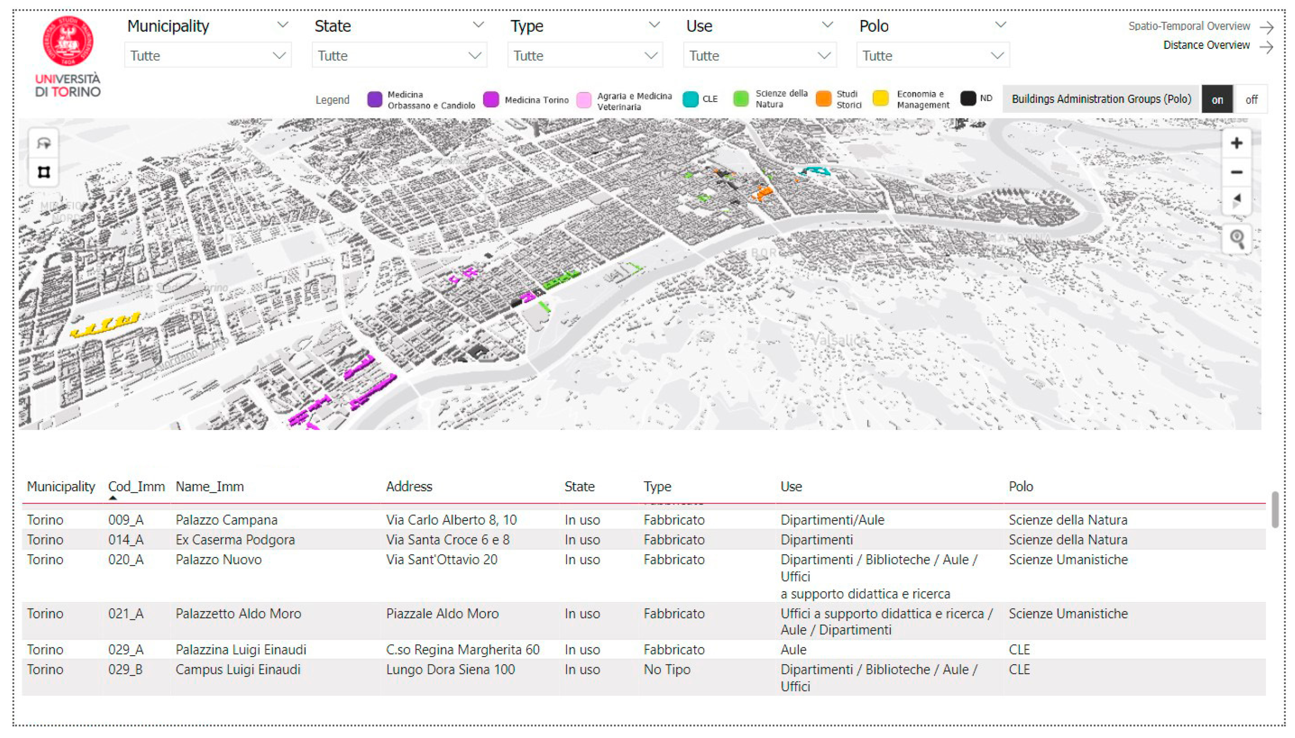This screenshot has width=1295, height=738.
Task: Click the compass reset-bearing icon
Action: coord(1236,201)
